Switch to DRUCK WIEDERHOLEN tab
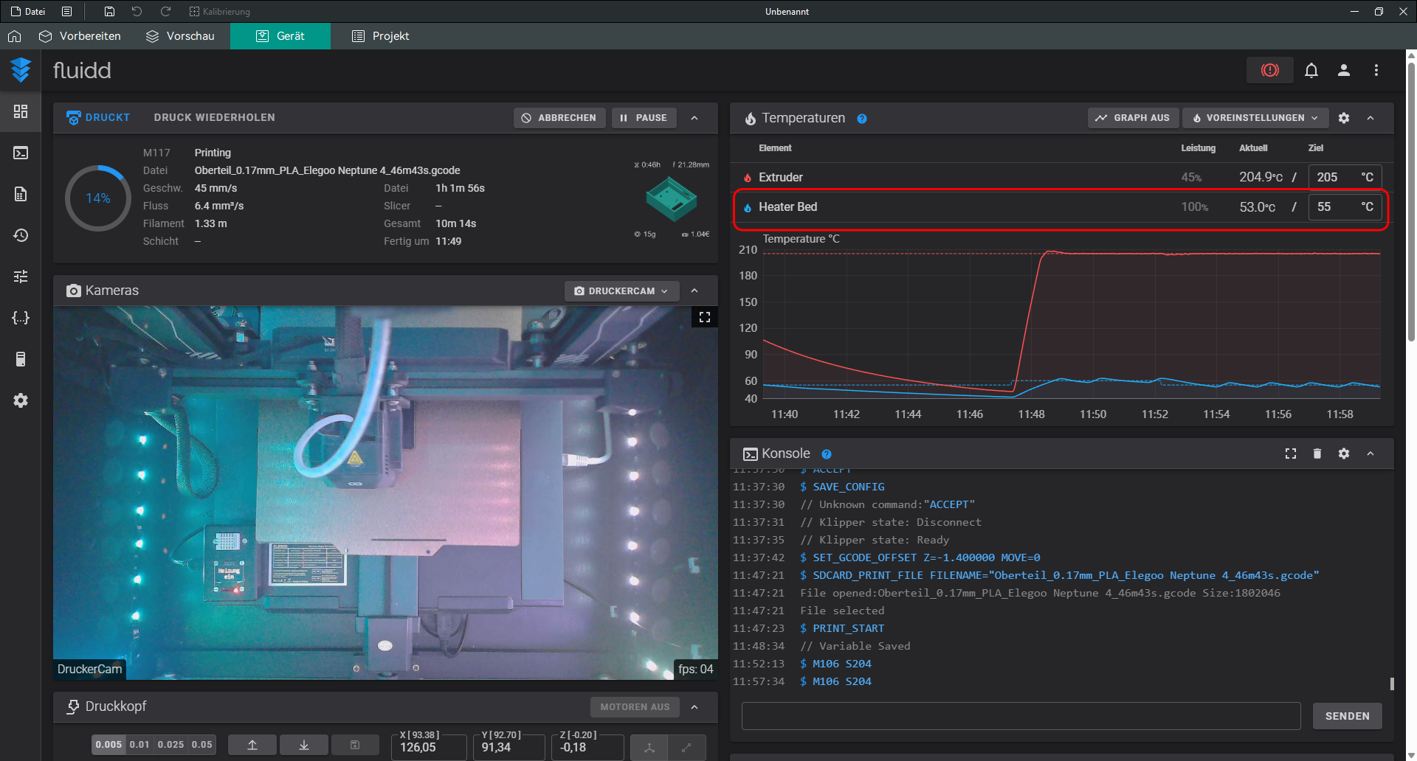1417x761 pixels. pyautogui.click(x=215, y=118)
